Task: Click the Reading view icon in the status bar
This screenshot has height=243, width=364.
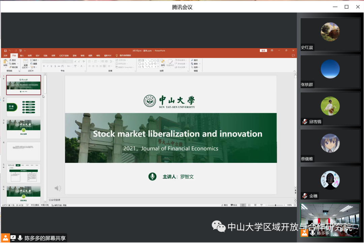Action: pyautogui.click(x=255, y=205)
